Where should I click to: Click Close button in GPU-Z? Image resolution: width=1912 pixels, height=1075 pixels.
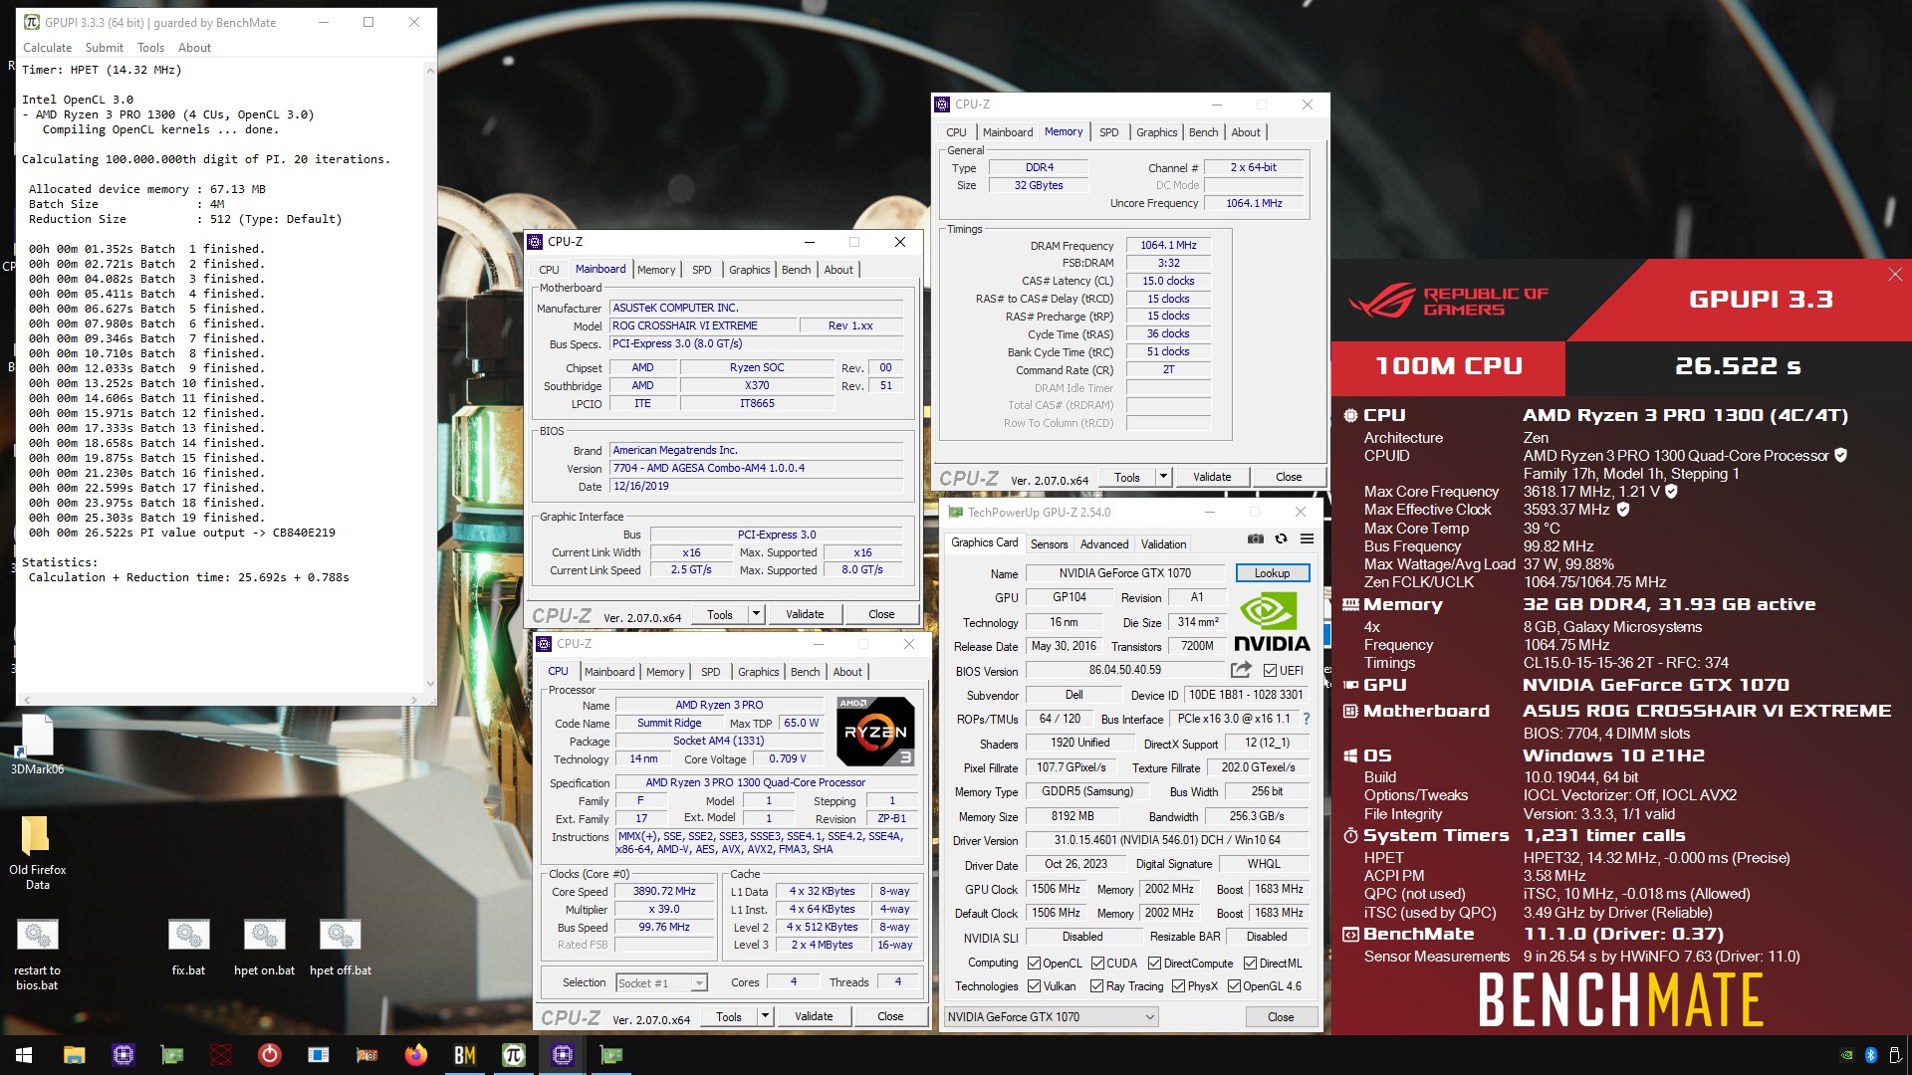click(1281, 1016)
